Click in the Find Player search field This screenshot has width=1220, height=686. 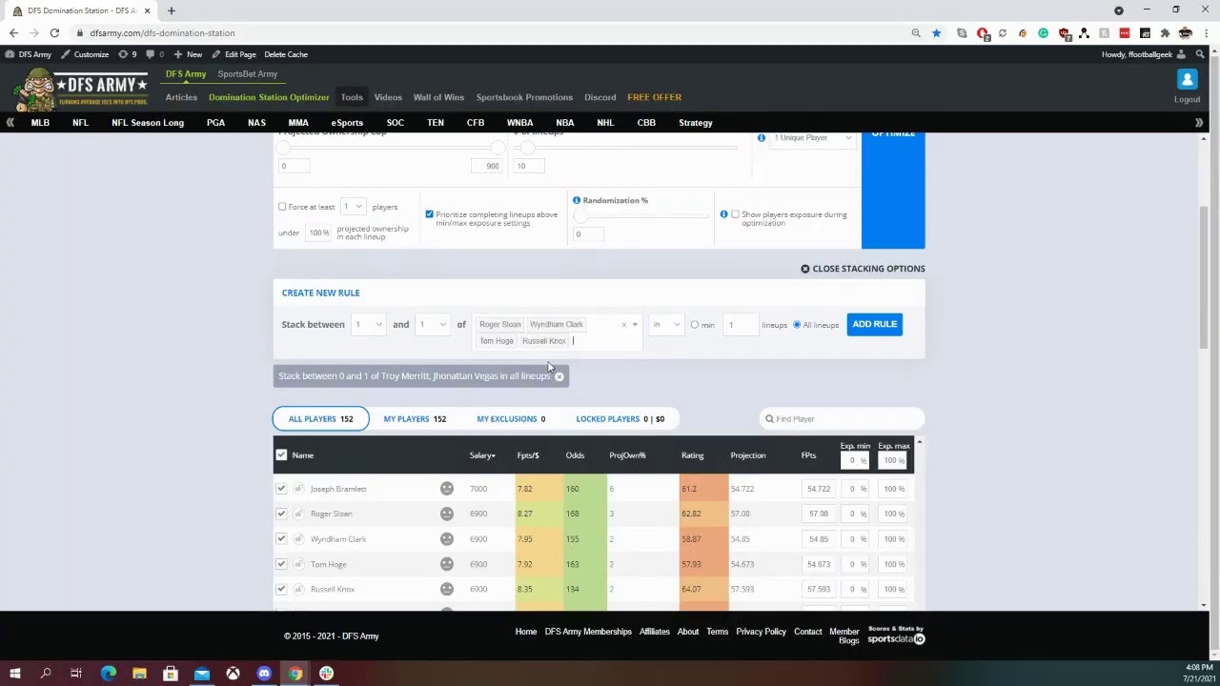842,419
